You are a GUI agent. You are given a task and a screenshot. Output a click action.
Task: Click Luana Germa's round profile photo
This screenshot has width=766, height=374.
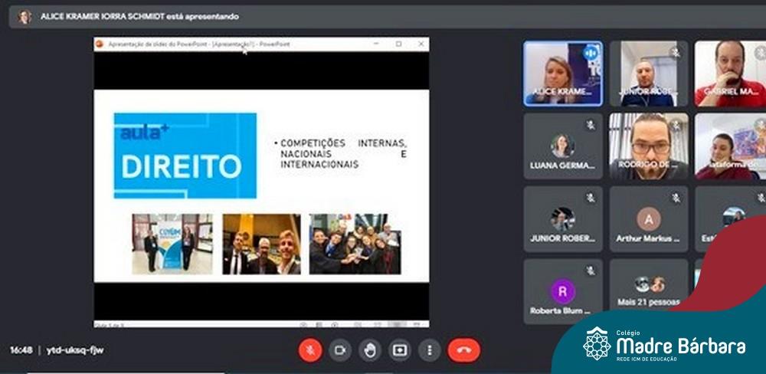pyautogui.click(x=563, y=146)
